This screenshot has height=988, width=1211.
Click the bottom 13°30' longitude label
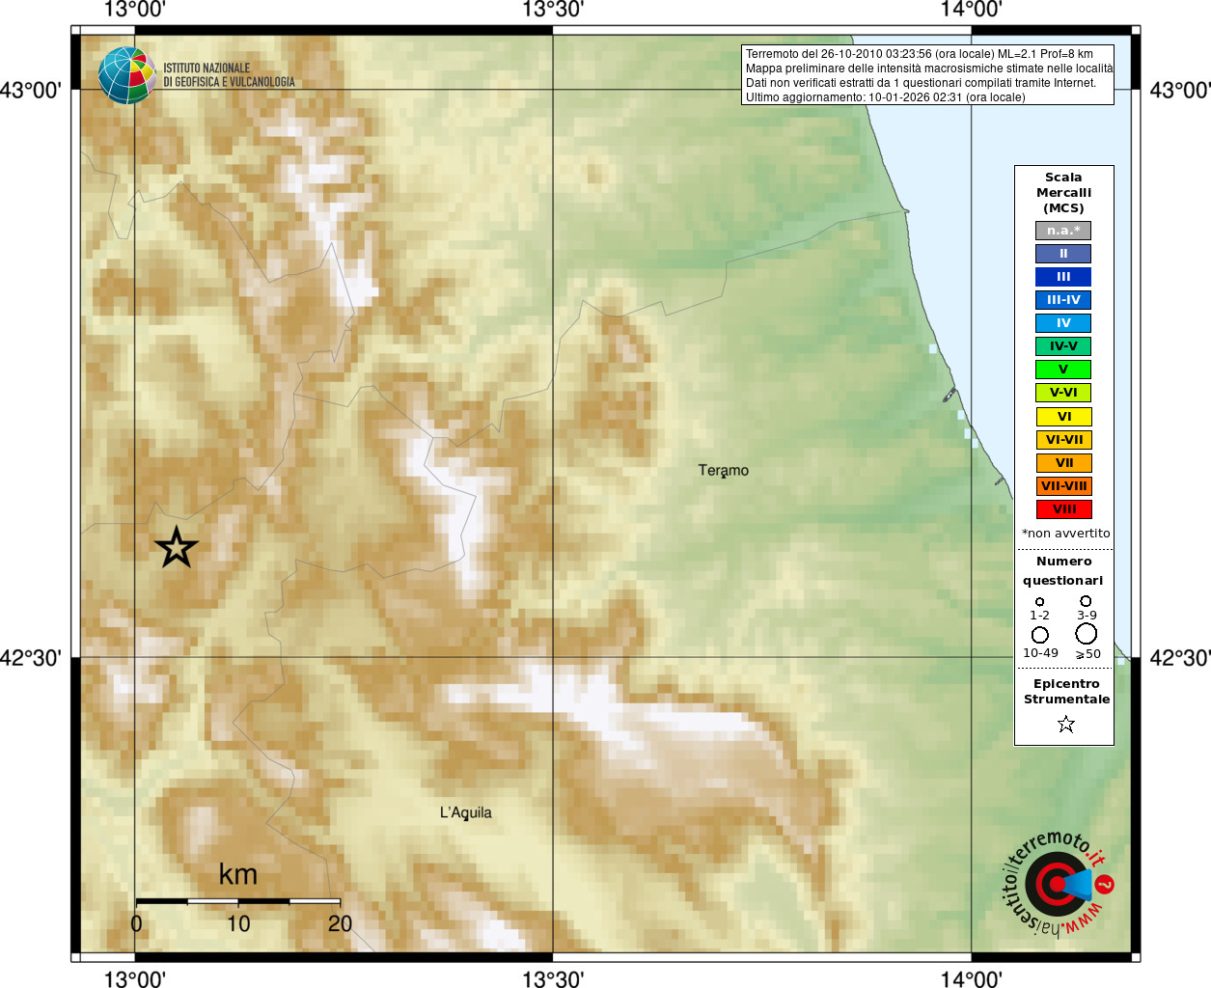[553, 978]
